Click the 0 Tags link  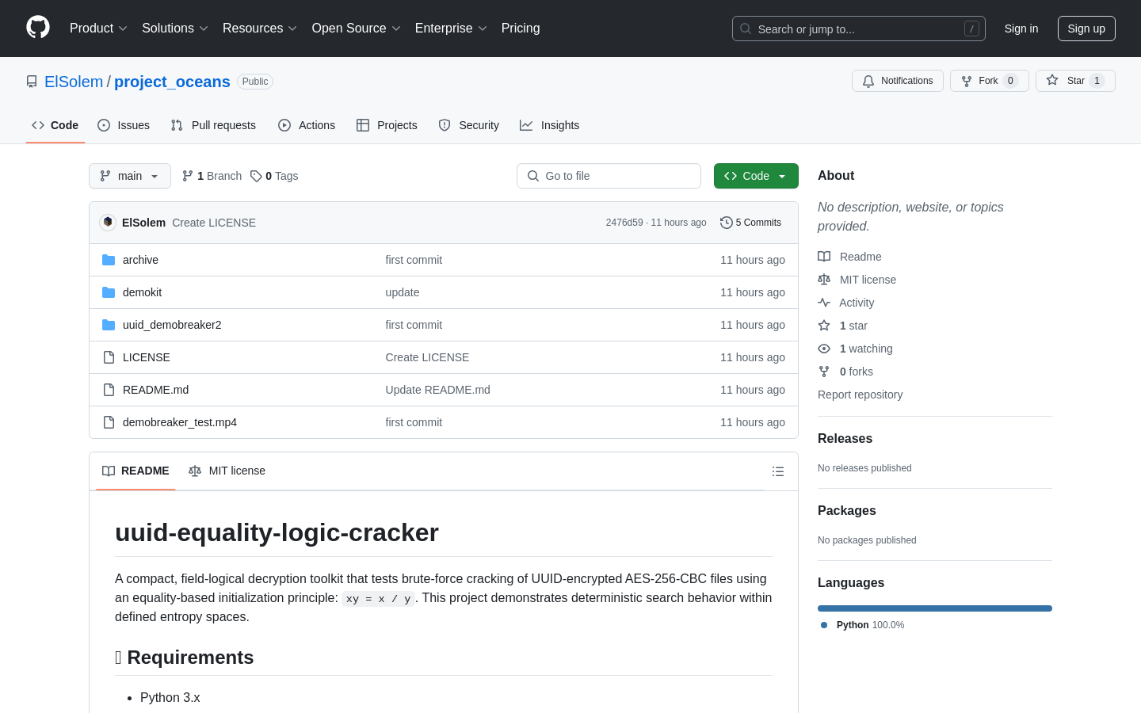tap(274, 176)
